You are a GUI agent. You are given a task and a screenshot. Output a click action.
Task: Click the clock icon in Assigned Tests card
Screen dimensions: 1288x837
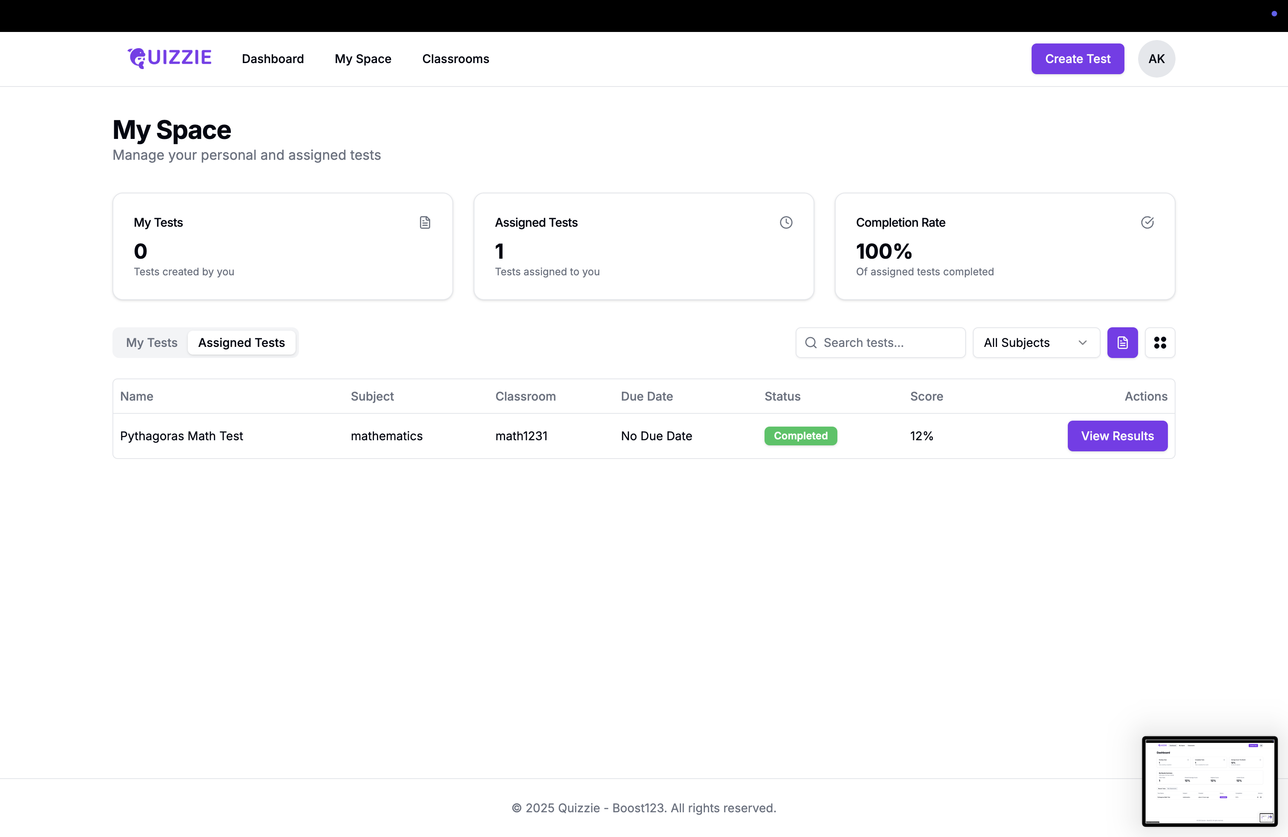pos(786,222)
